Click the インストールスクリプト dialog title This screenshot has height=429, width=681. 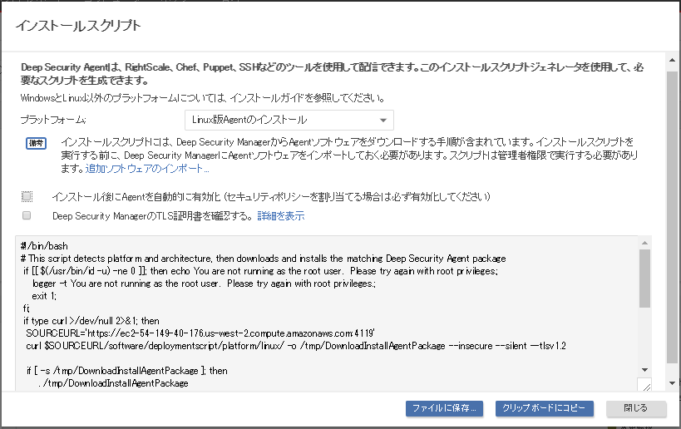(78, 26)
